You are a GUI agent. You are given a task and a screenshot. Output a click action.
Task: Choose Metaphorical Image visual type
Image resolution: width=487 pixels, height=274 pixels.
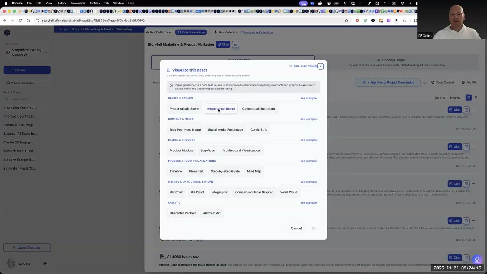point(221,109)
